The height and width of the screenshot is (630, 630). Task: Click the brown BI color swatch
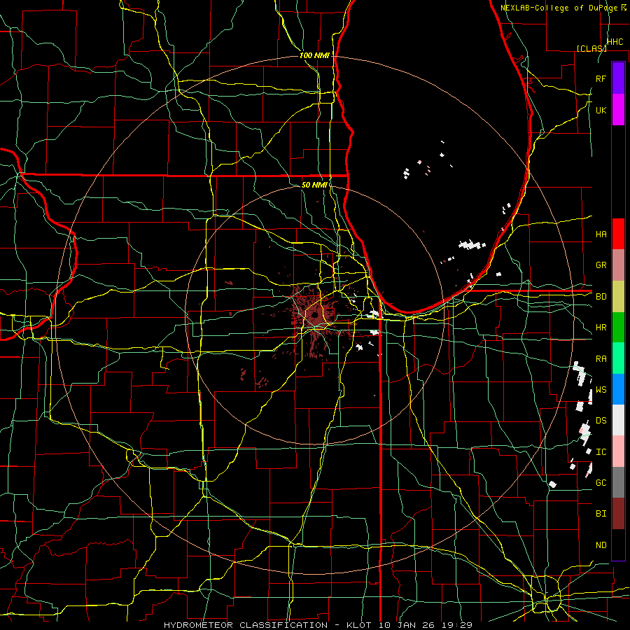[x=618, y=514]
